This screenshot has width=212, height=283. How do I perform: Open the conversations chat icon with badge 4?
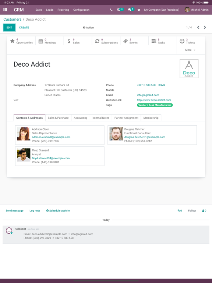pos(131,10)
